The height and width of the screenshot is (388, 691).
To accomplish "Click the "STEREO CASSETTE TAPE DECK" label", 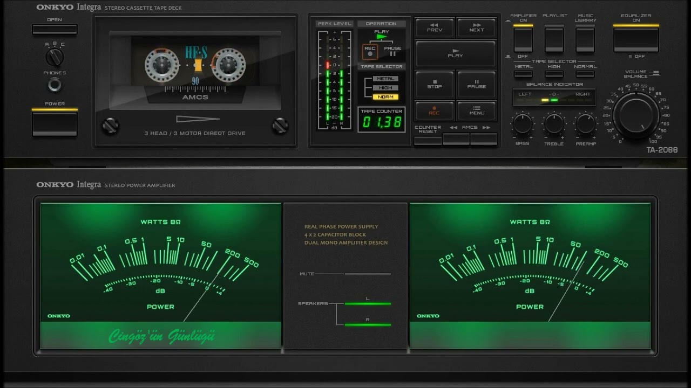I will point(143,8).
